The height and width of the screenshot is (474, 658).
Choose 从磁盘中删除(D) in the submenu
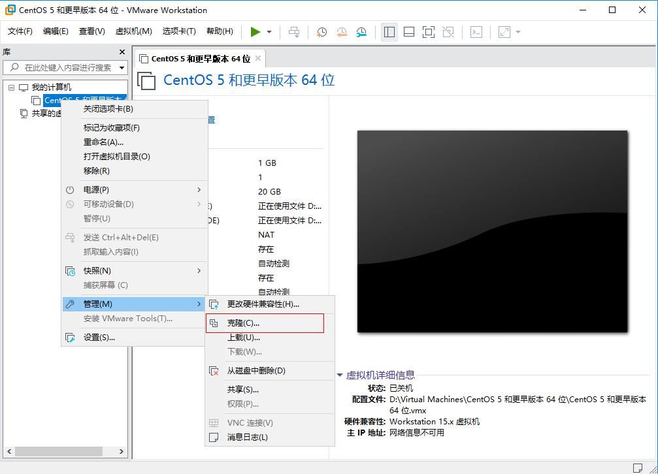coord(256,371)
